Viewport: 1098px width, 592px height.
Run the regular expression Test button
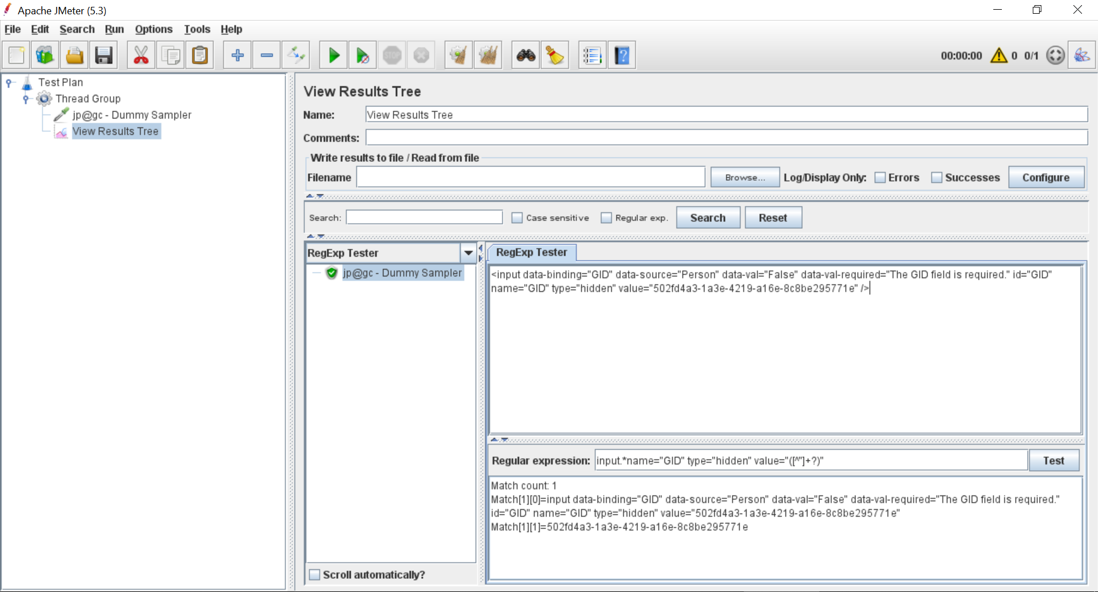pyautogui.click(x=1053, y=460)
